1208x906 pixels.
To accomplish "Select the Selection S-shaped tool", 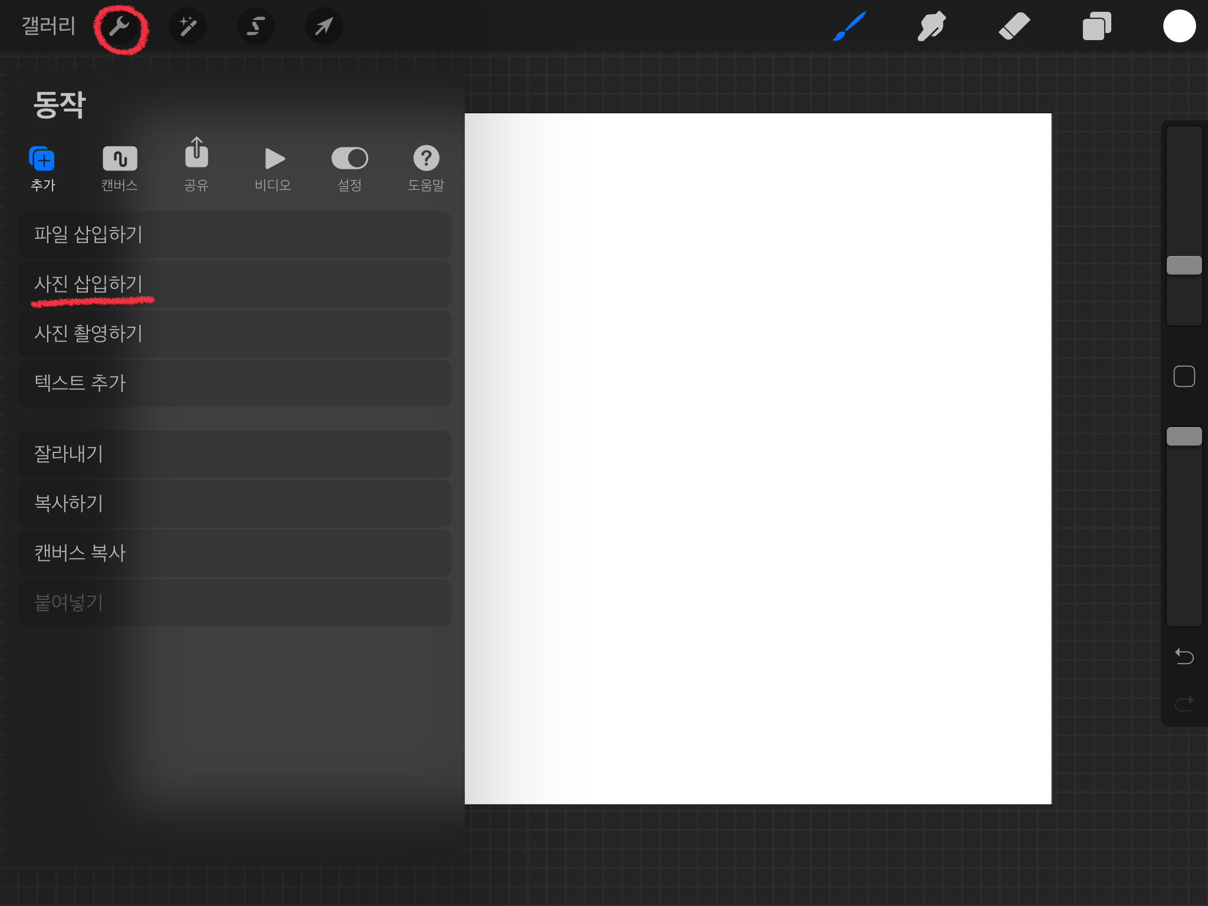I will coord(255,27).
